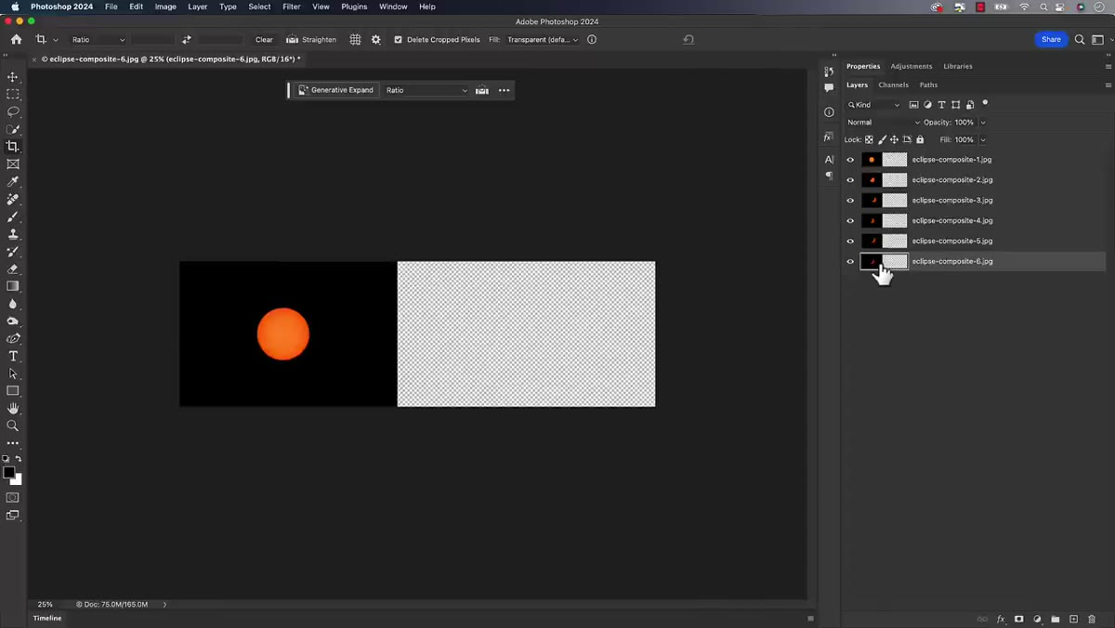Select the Gradient tool
This screenshot has width=1115, height=628.
coord(13,286)
